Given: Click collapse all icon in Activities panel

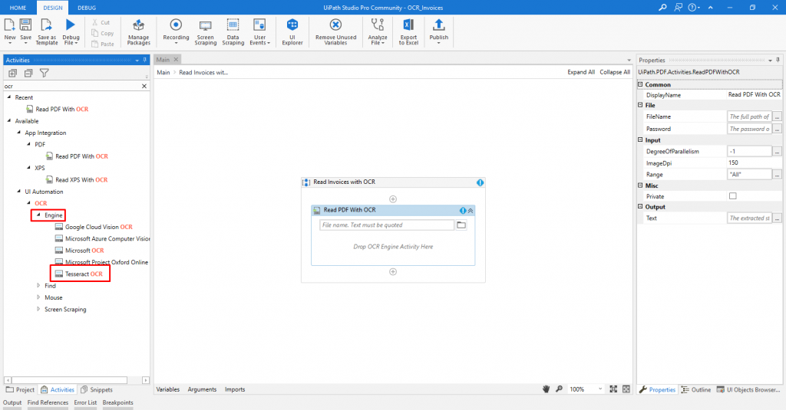Looking at the screenshot, I should click(28, 73).
